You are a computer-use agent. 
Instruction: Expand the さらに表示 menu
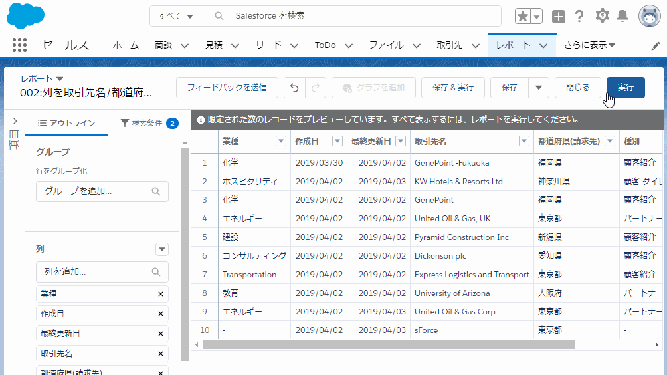click(x=589, y=45)
